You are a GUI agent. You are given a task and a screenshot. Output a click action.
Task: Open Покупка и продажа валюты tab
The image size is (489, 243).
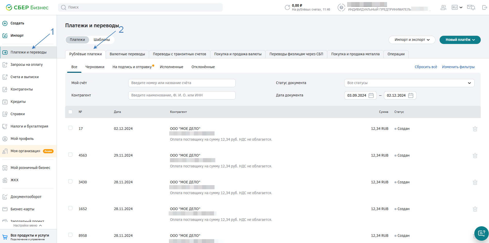click(x=238, y=54)
